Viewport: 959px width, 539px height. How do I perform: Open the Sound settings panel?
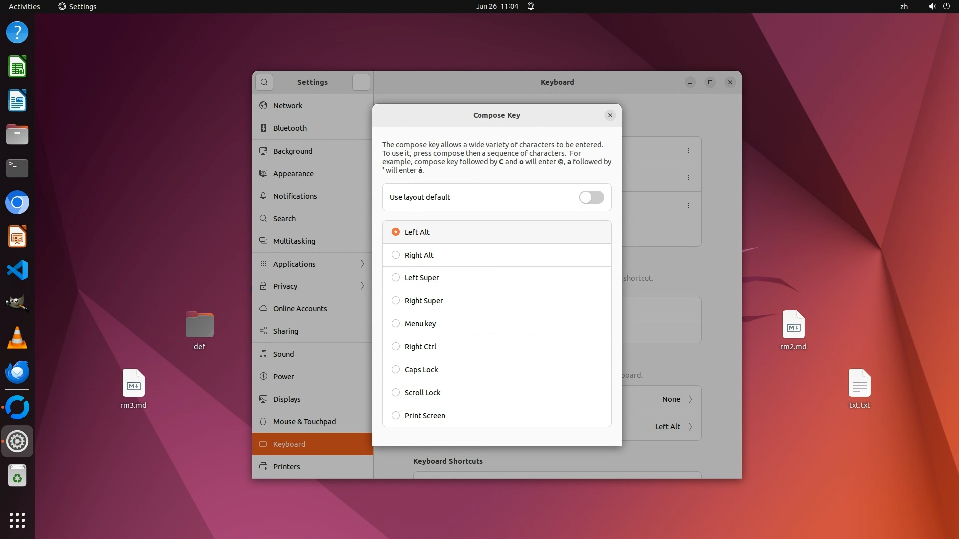click(x=283, y=354)
